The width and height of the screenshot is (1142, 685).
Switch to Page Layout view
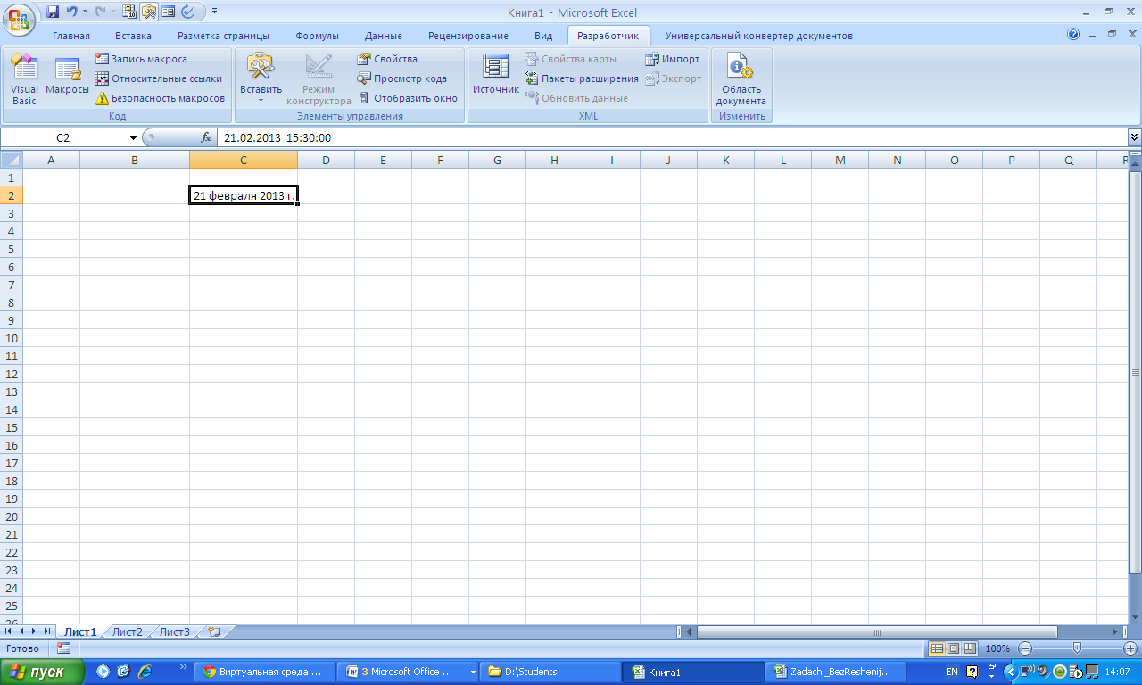tap(953, 648)
